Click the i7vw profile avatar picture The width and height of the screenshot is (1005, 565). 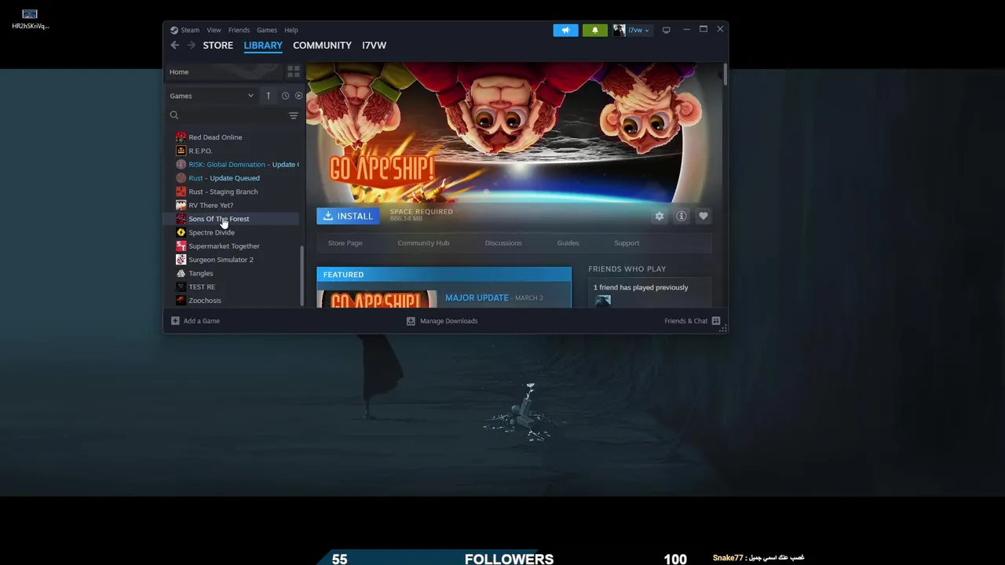(619, 30)
